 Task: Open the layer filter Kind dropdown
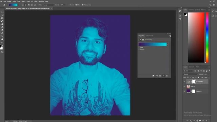[x=188, y=71]
